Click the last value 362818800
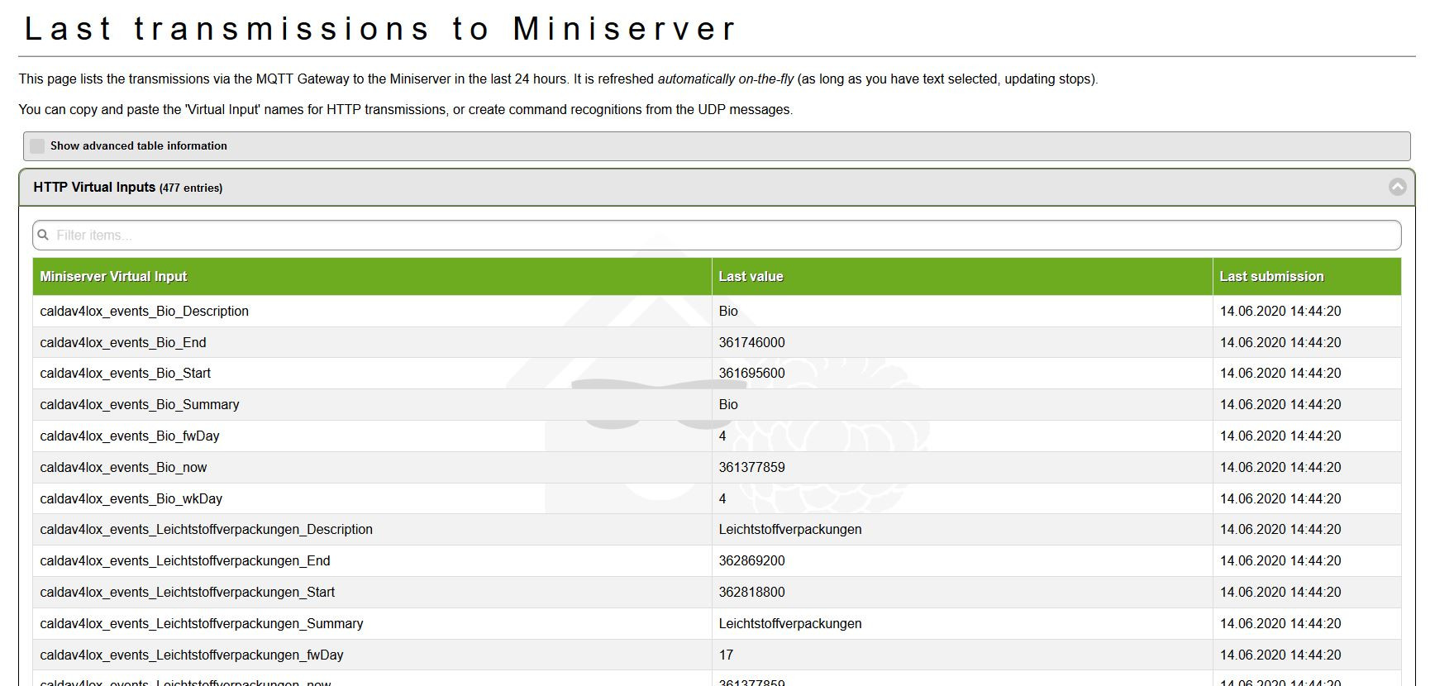Image resolution: width=1435 pixels, height=686 pixels. [x=751, y=593]
